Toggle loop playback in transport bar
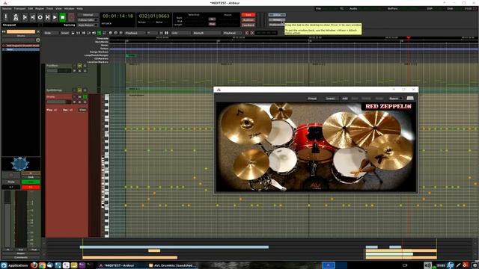 pyautogui.click(x=40, y=17)
